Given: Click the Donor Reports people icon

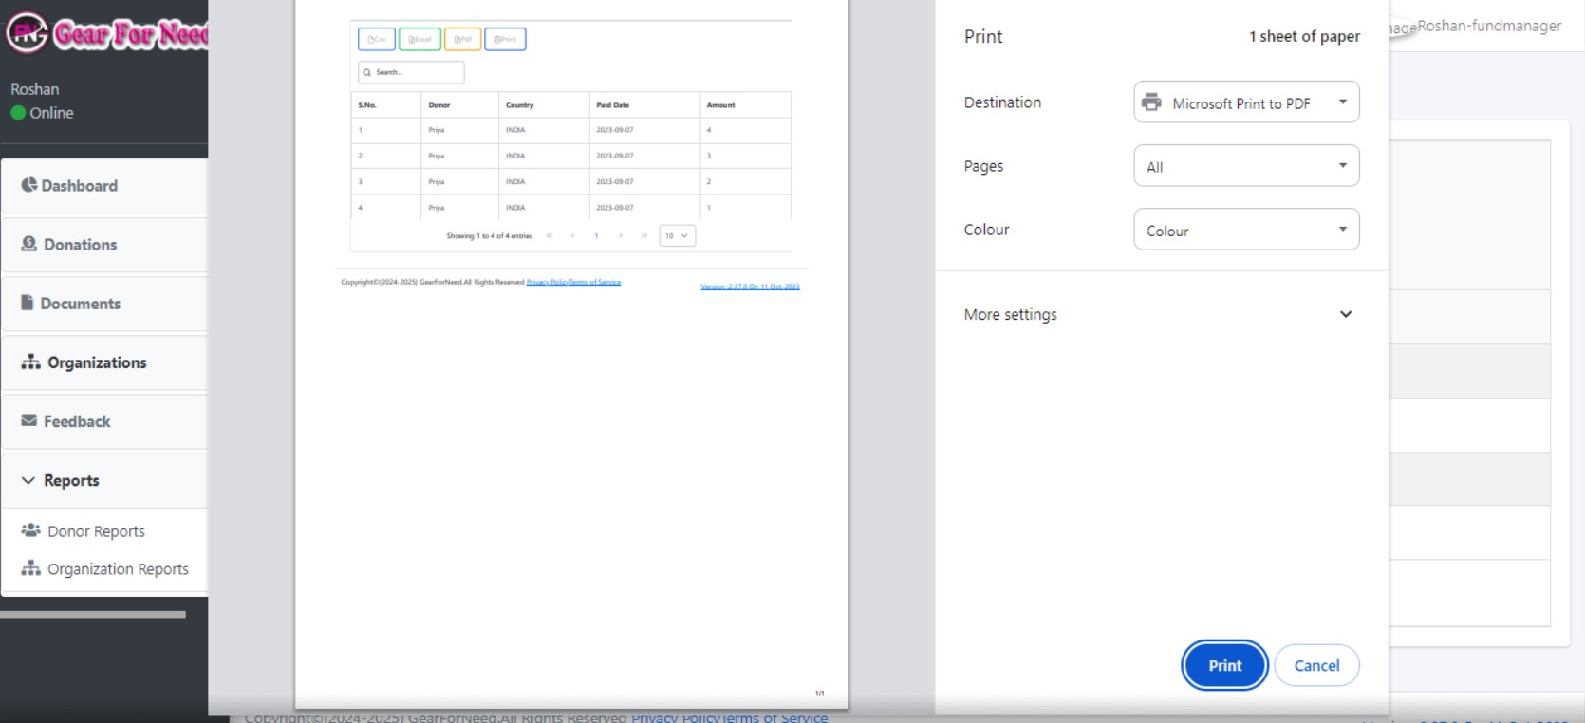Looking at the screenshot, I should (x=30, y=530).
